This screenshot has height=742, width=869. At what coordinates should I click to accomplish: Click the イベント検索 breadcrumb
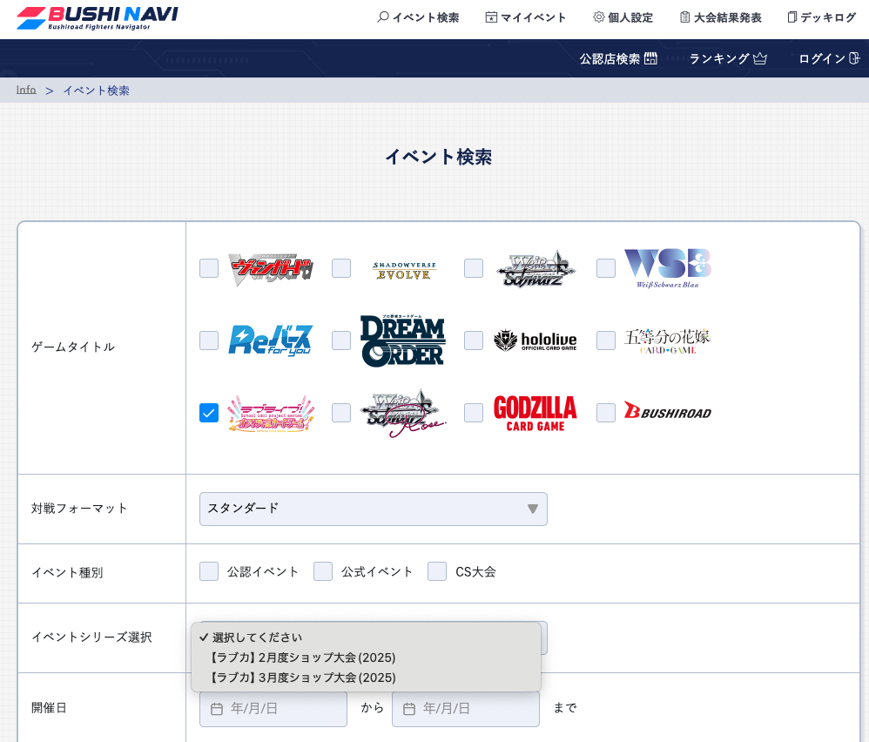[x=96, y=91]
